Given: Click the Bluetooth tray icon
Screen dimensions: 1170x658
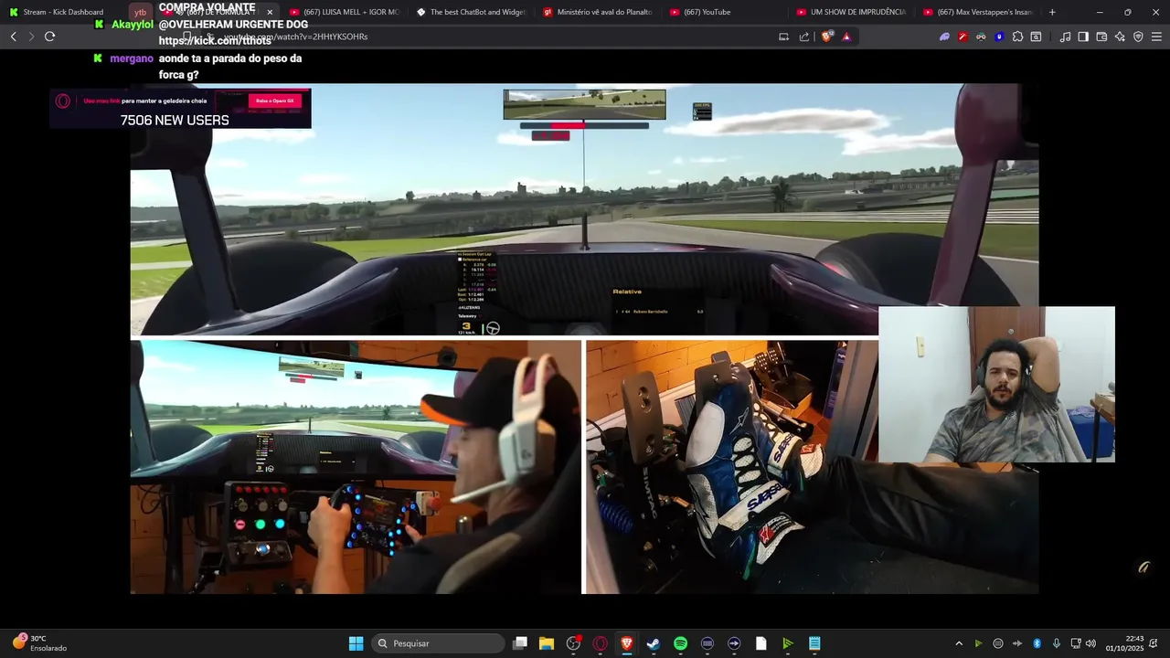Looking at the screenshot, I should click(x=1037, y=643).
